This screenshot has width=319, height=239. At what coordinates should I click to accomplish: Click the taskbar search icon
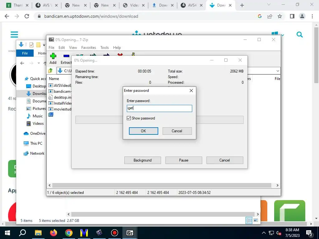tap(22, 232)
